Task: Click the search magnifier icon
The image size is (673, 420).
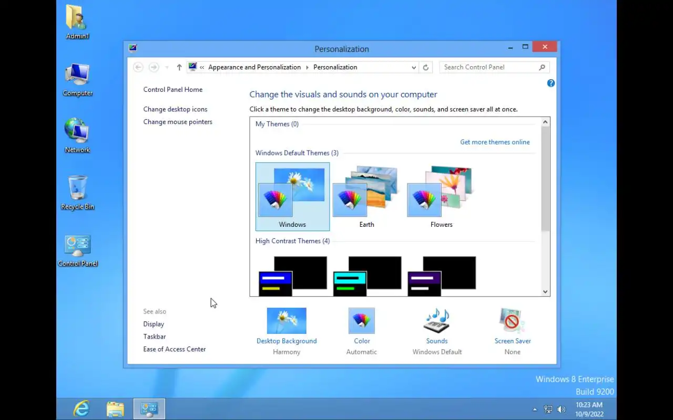Action: coord(542,67)
